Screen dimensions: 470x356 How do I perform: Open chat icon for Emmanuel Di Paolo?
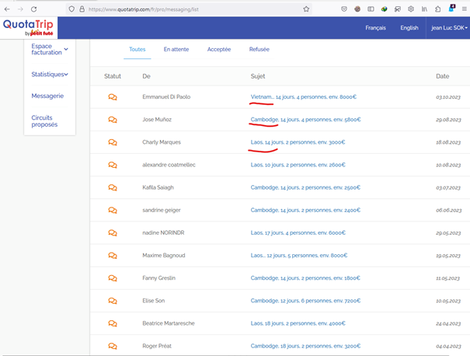pyautogui.click(x=113, y=97)
